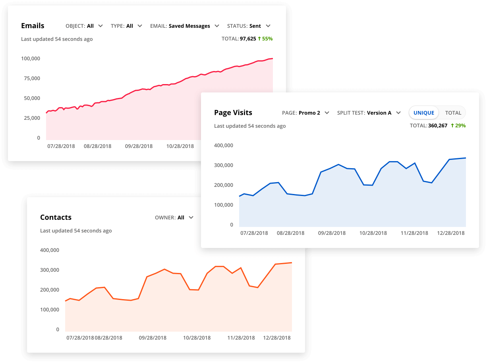
Task: Click the Last updated text on Contacts card
Action: pyautogui.click(x=75, y=230)
